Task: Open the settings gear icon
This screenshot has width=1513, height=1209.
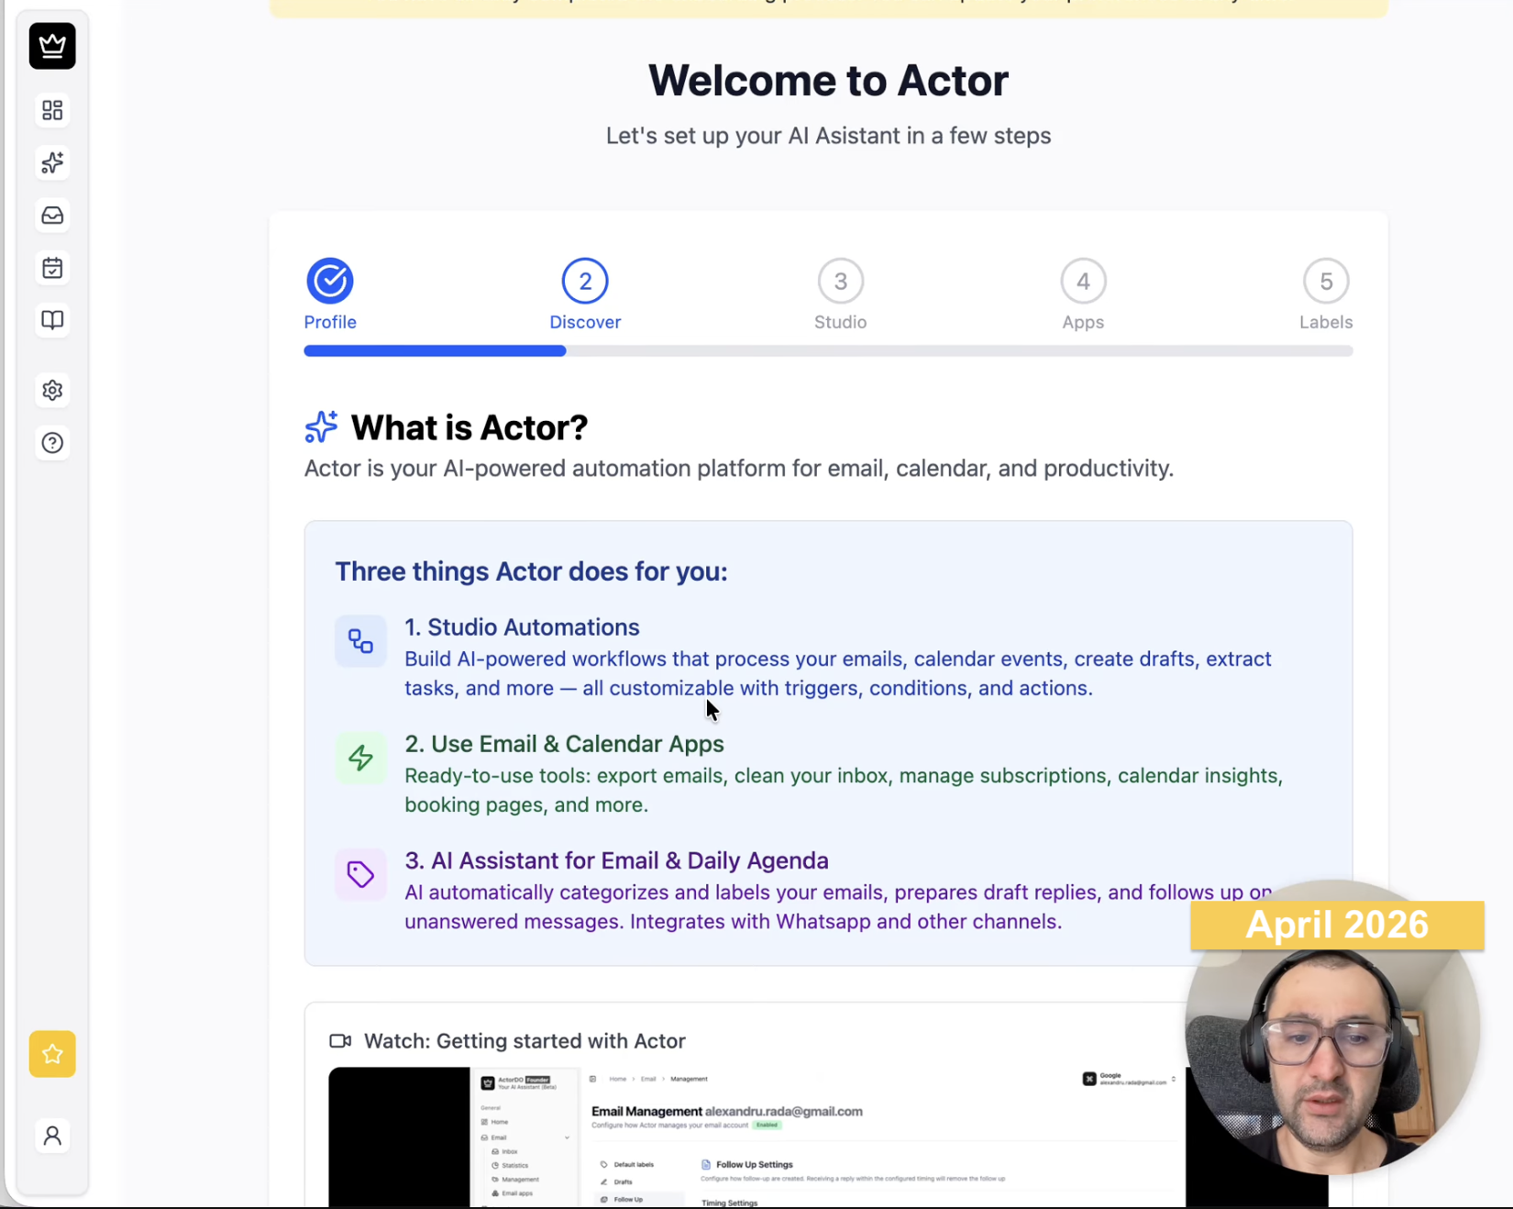Action: 52,391
